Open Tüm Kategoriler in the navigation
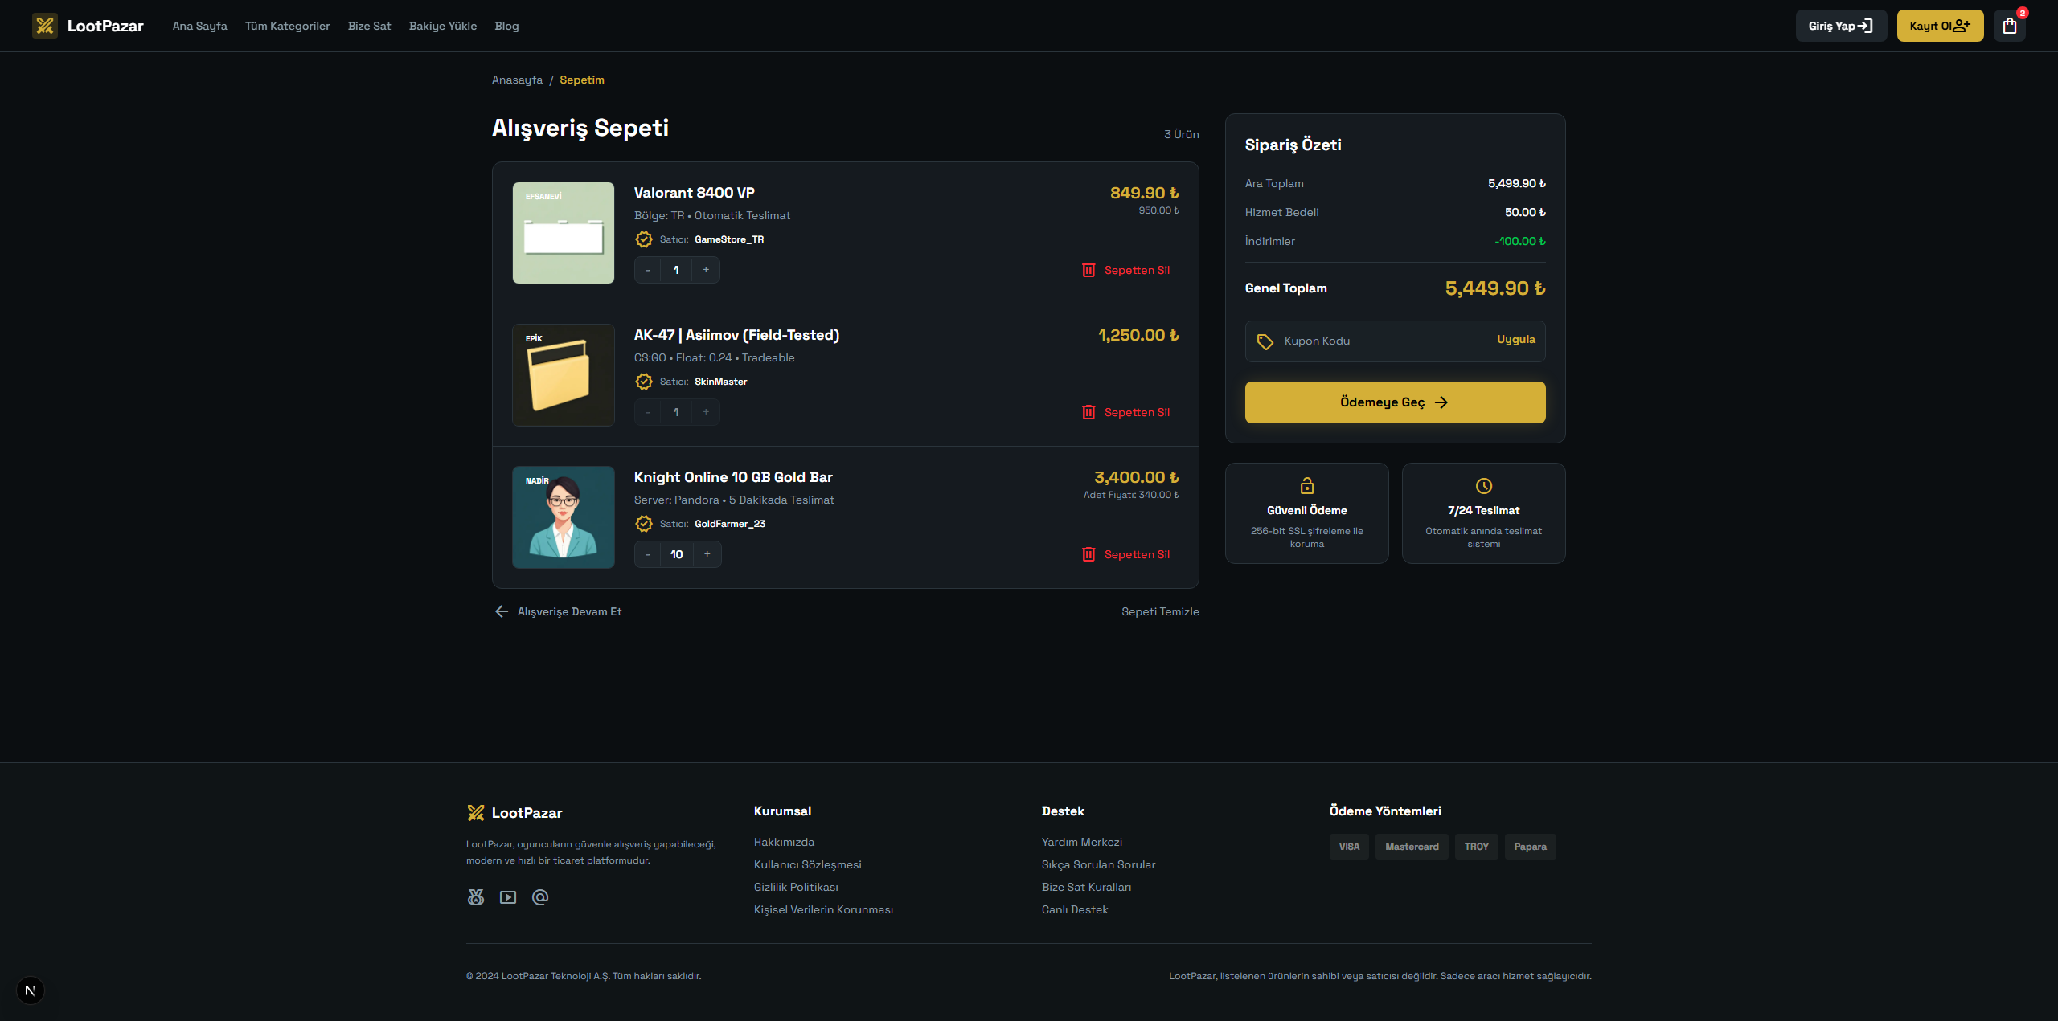Screen dimensions: 2058x1021 tap(287, 26)
